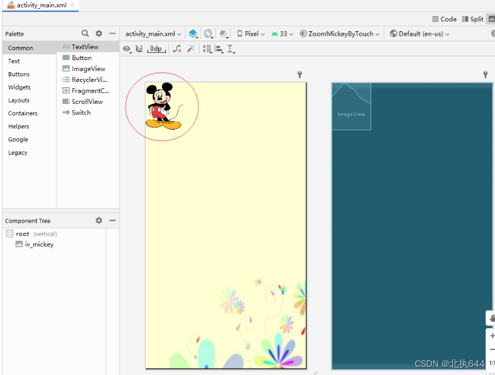Open night mode selector

[223, 33]
